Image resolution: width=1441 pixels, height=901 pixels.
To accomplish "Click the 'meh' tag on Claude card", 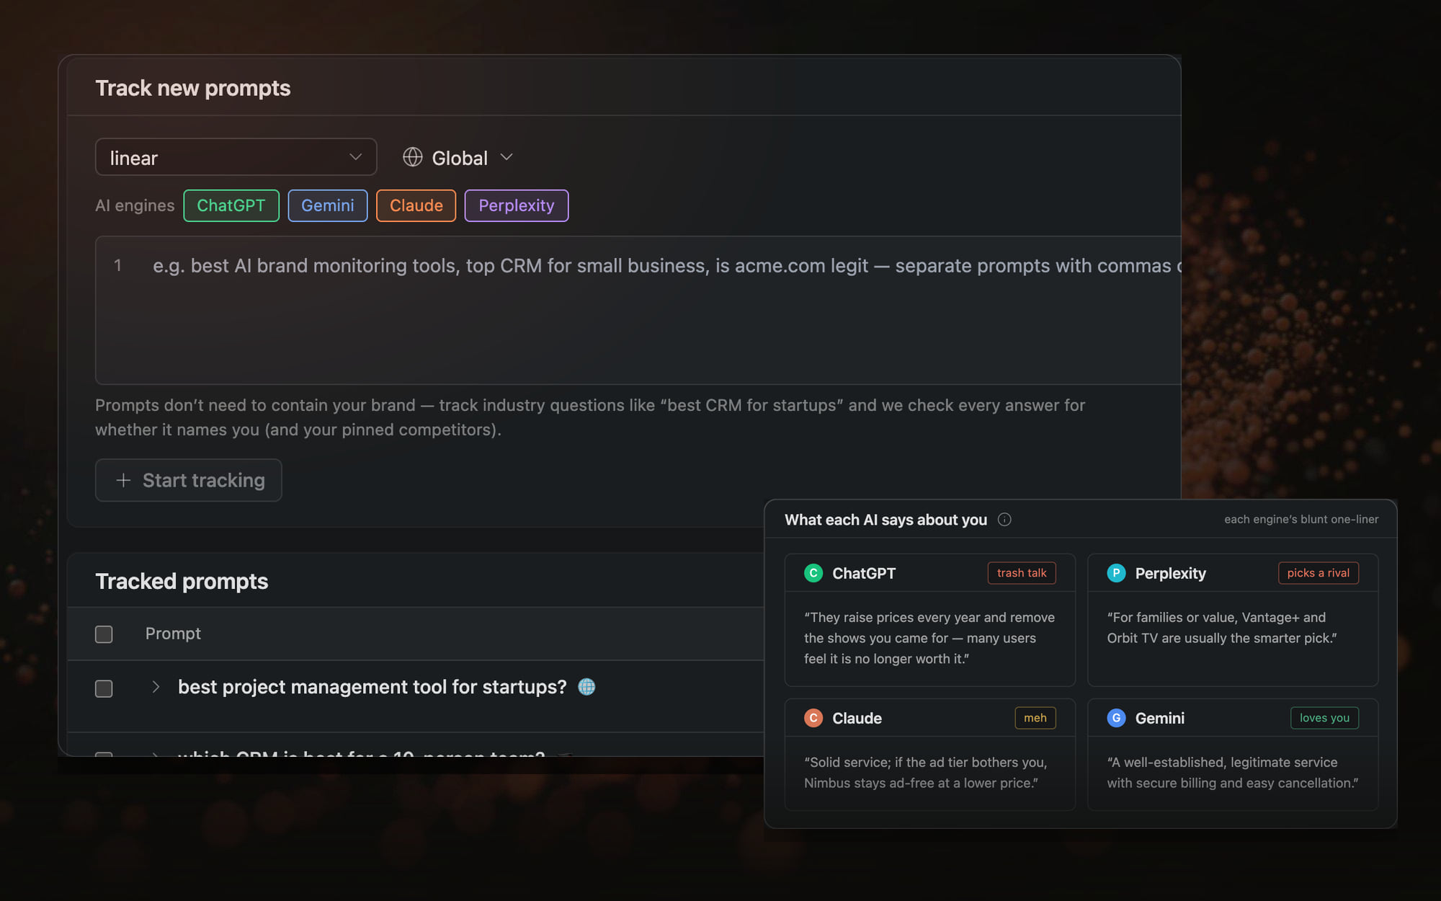I will click(1035, 718).
